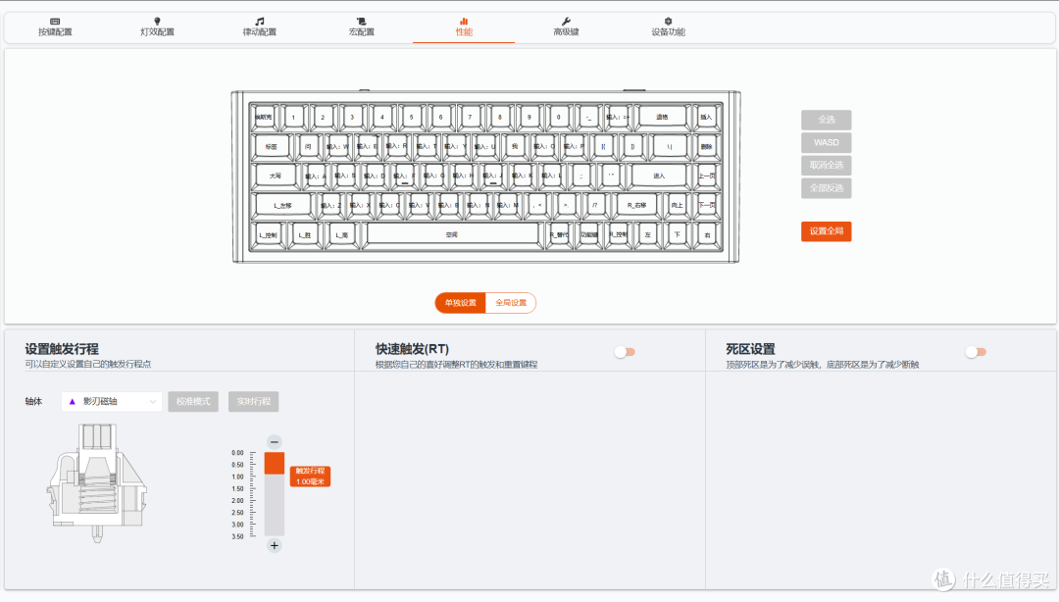The image size is (1059, 602).
Task: Click the 取消全选 button
Action: tap(826, 165)
